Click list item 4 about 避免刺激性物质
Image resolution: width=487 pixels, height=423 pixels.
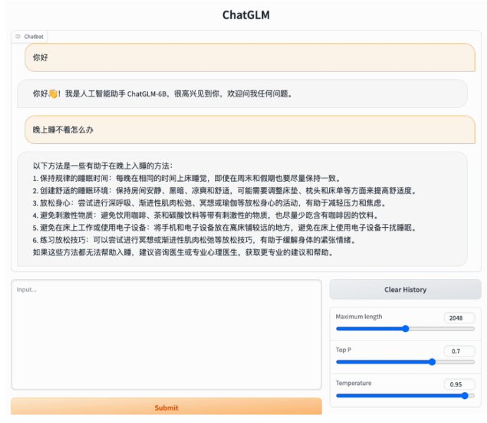pyautogui.click(x=206, y=215)
